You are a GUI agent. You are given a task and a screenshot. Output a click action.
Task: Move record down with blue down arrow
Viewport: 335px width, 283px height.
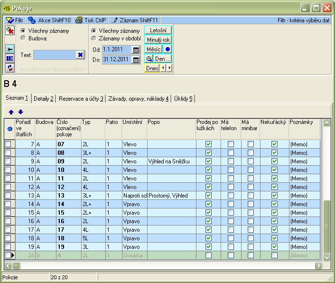tap(20, 112)
